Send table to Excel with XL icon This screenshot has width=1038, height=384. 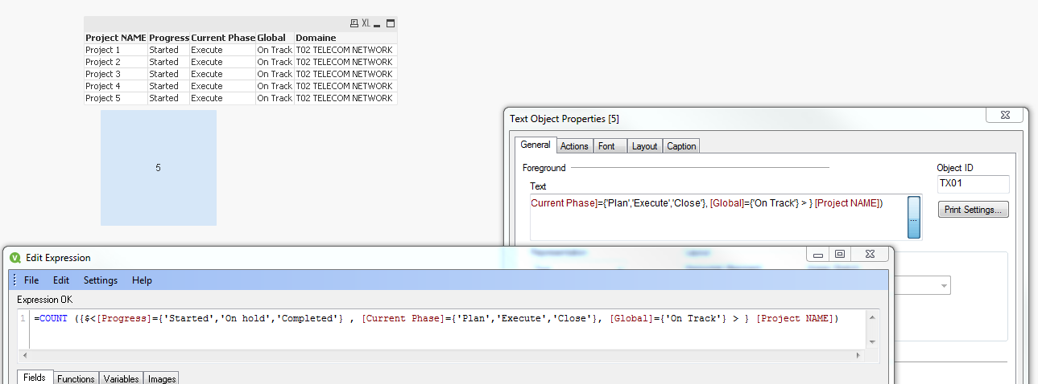coord(366,23)
